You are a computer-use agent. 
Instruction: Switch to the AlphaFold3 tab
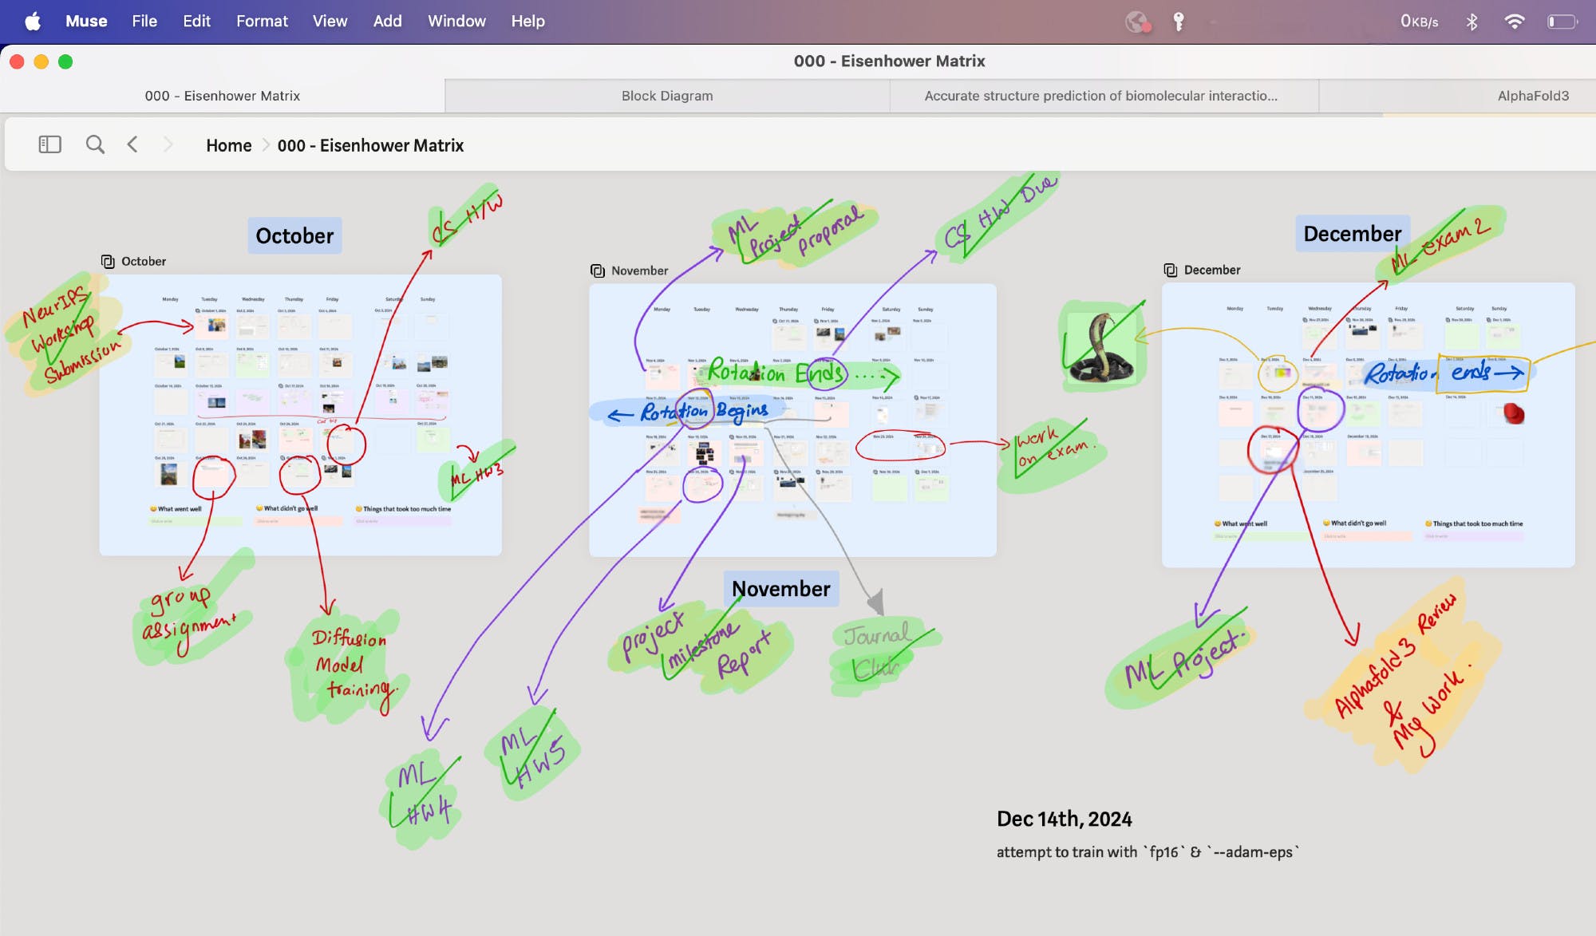[x=1532, y=96]
